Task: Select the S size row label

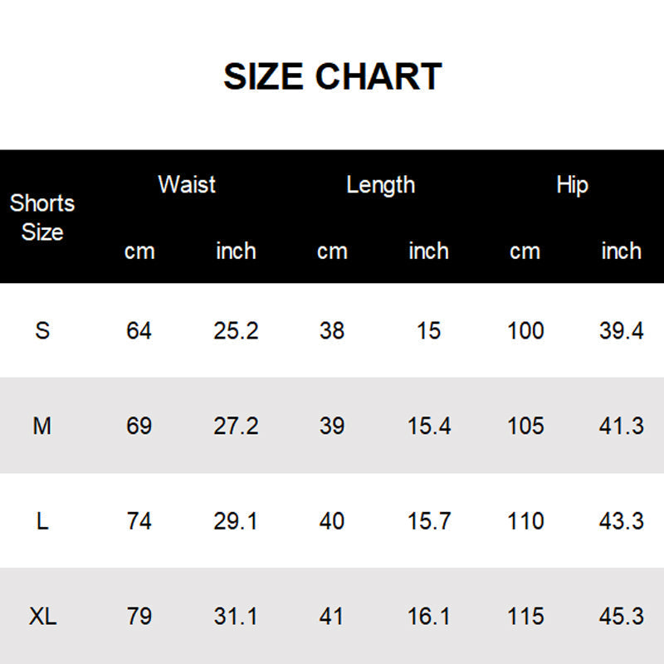Action: [x=42, y=330]
